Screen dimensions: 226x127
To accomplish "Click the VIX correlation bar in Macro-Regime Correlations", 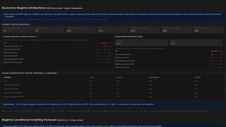I will (x=102, y=43).
